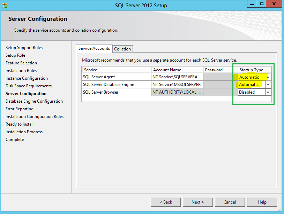Select Server Configuration step in sidebar

[x=26, y=94]
